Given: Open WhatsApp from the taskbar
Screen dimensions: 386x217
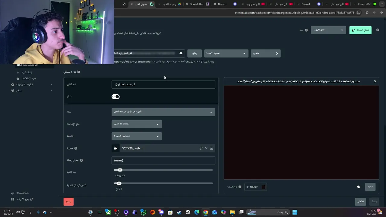Looking at the screenshot, I should pos(144,212).
